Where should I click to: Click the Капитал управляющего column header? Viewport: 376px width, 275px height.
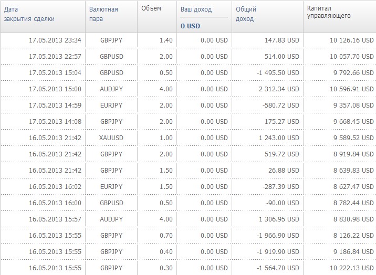[x=329, y=12]
